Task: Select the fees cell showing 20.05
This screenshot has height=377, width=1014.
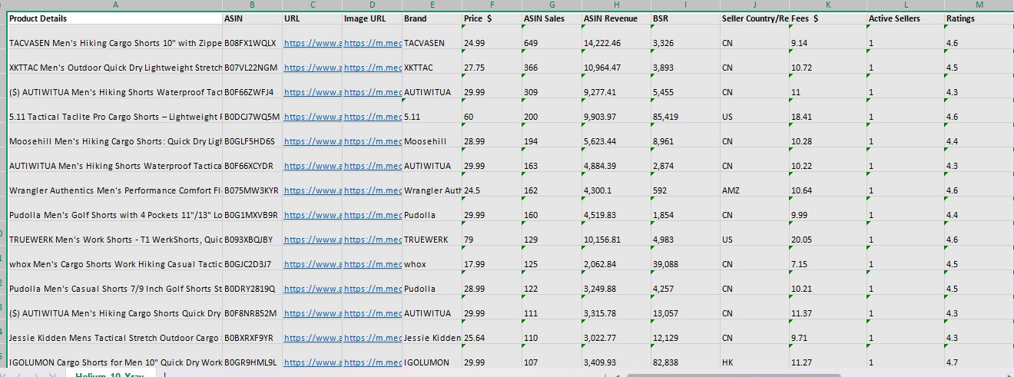Action: click(x=828, y=233)
